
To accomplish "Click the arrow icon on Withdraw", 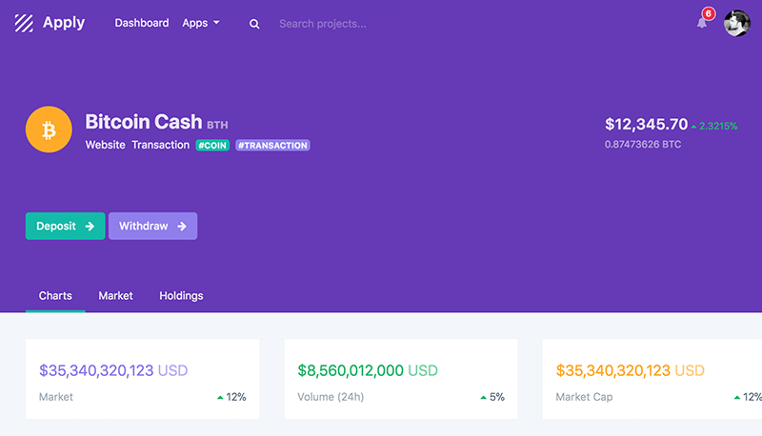I will pyautogui.click(x=182, y=227).
